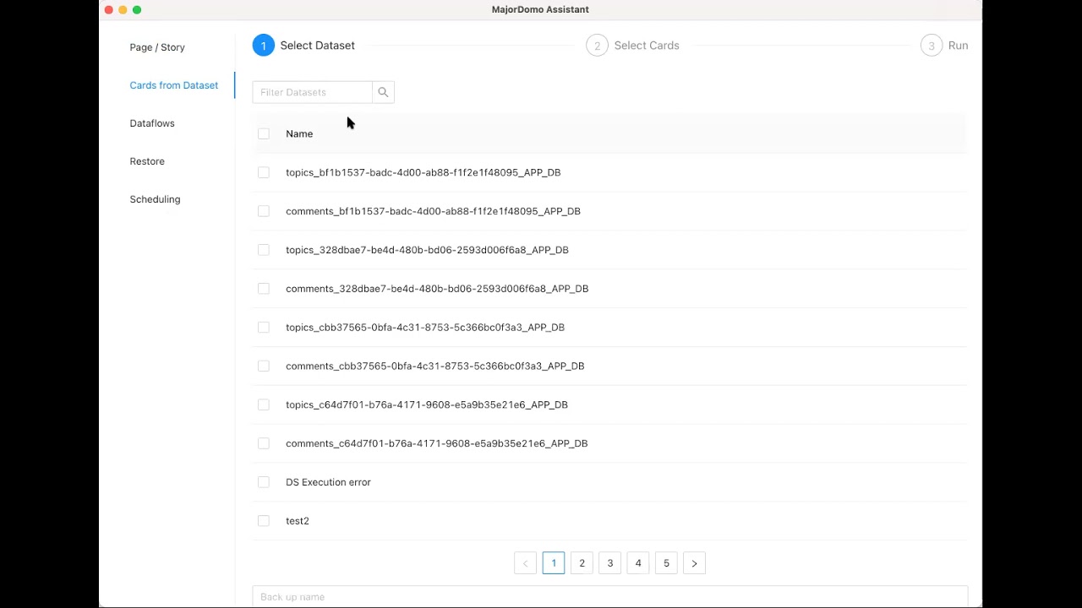Check topics_c64d7f01 dataset checkbox
This screenshot has height=608, width=1082.
coord(264,404)
